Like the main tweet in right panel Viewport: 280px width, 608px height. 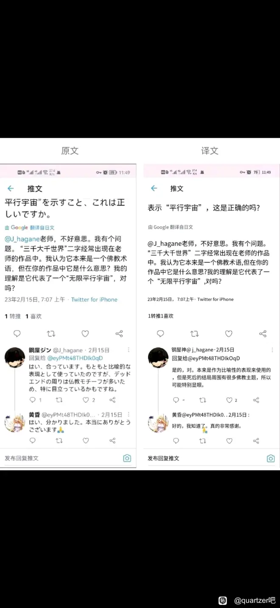click(229, 334)
